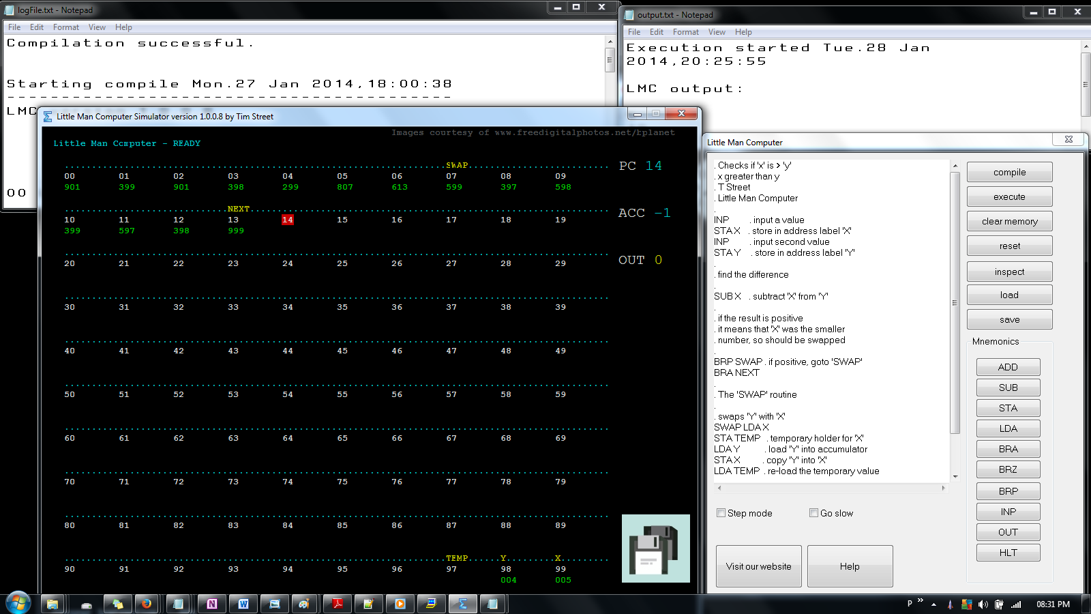Switch to Microsoft Word in the taskbar
The width and height of the screenshot is (1091, 614).
pyautogui.click(x=243, y=604)
